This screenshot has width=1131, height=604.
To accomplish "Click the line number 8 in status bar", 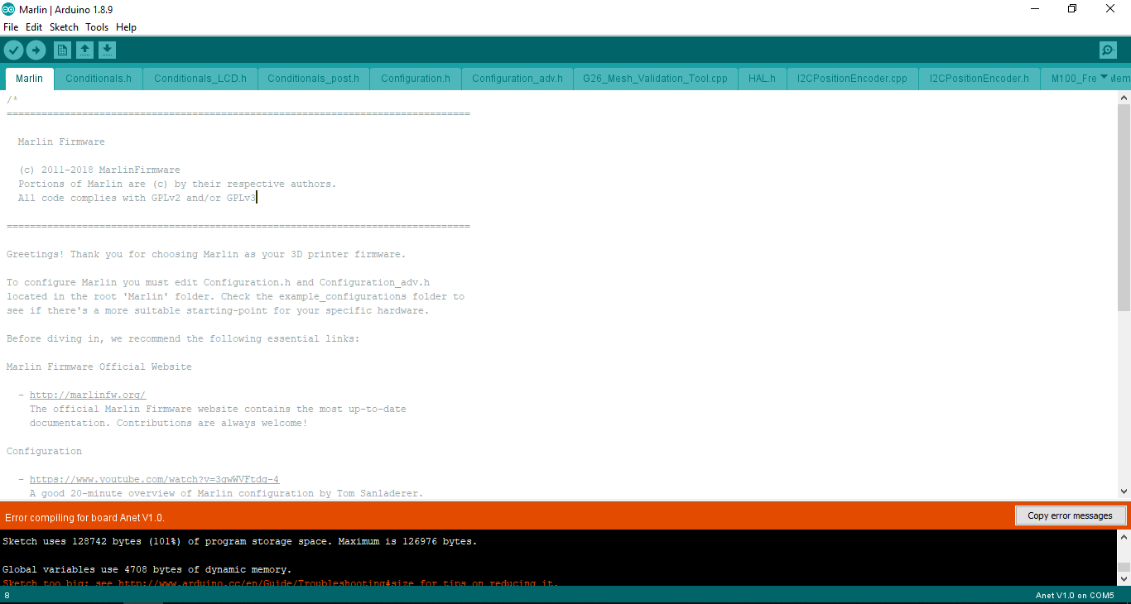I will coord(7,596).
